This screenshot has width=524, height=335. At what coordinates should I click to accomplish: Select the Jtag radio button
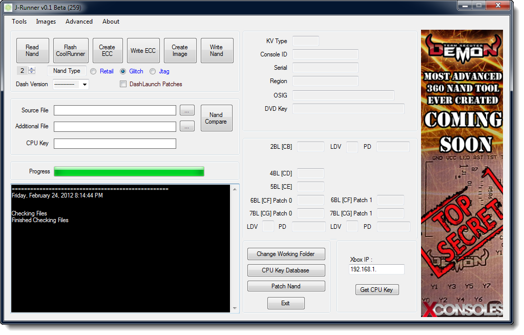153,71
